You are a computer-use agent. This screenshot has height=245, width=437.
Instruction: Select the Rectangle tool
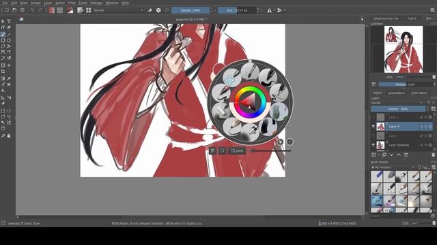pyautogui.click(x=3, y=41)
